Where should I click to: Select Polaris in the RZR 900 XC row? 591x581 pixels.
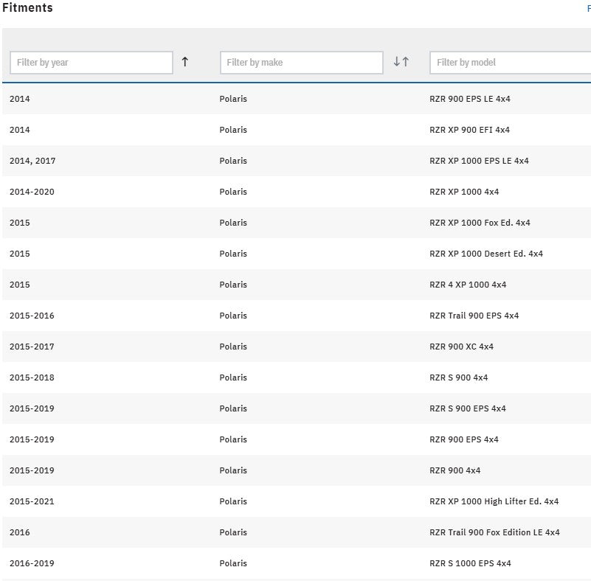[x=233, y=347]
